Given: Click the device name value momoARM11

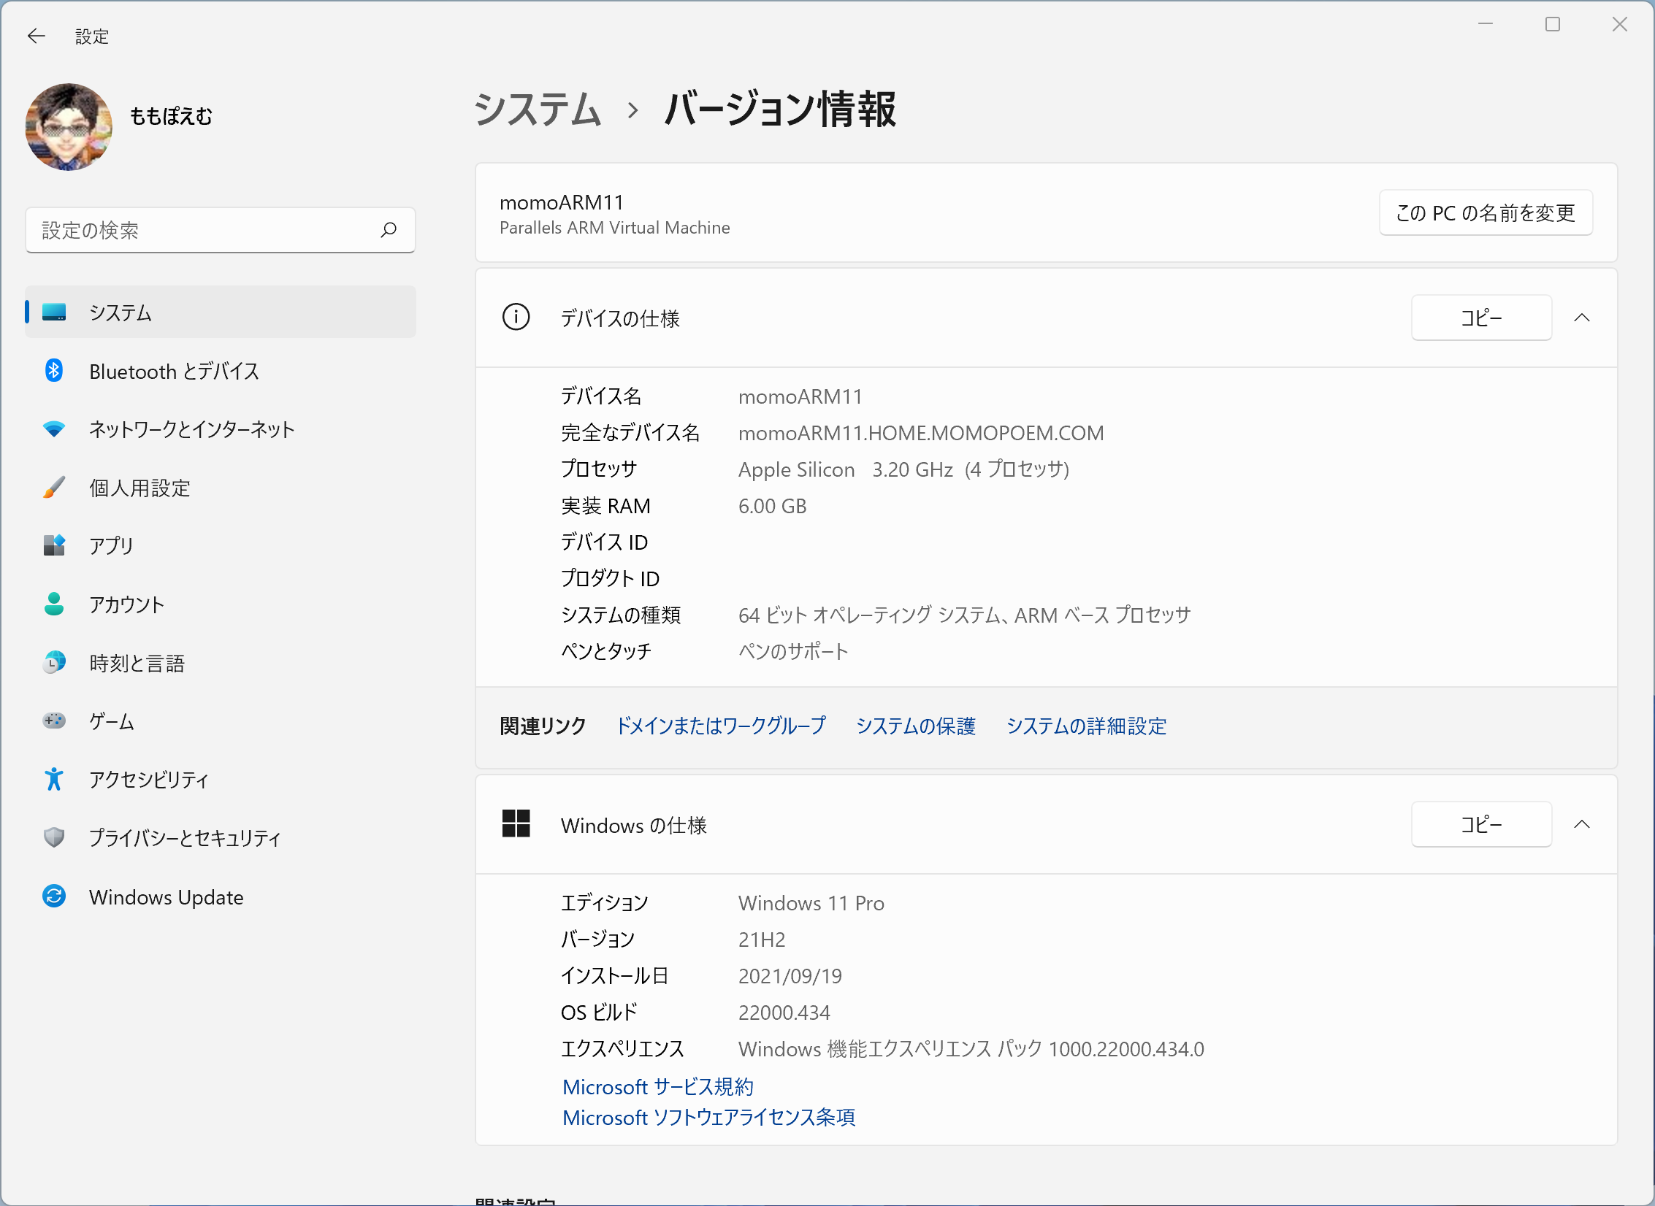Looking at the screenshot, I should 800,396.
